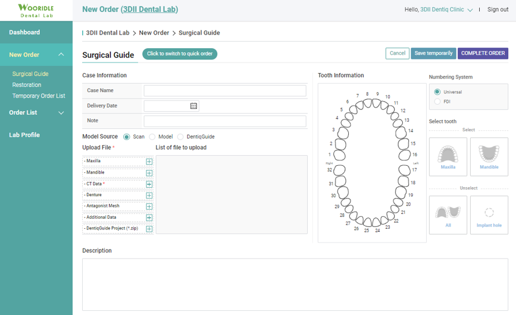Screen dimensions: 516x315
Task: Switch to quick order mode
Action: pos(180,53)
